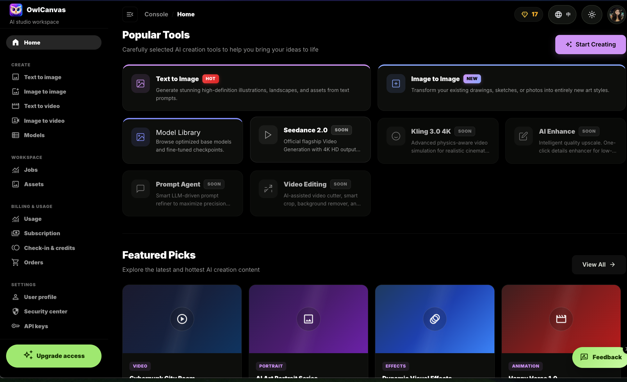Open Text to image in the sidebar
Image resolution: width=627 pixels, height=382 pixels.
(43, 77)
